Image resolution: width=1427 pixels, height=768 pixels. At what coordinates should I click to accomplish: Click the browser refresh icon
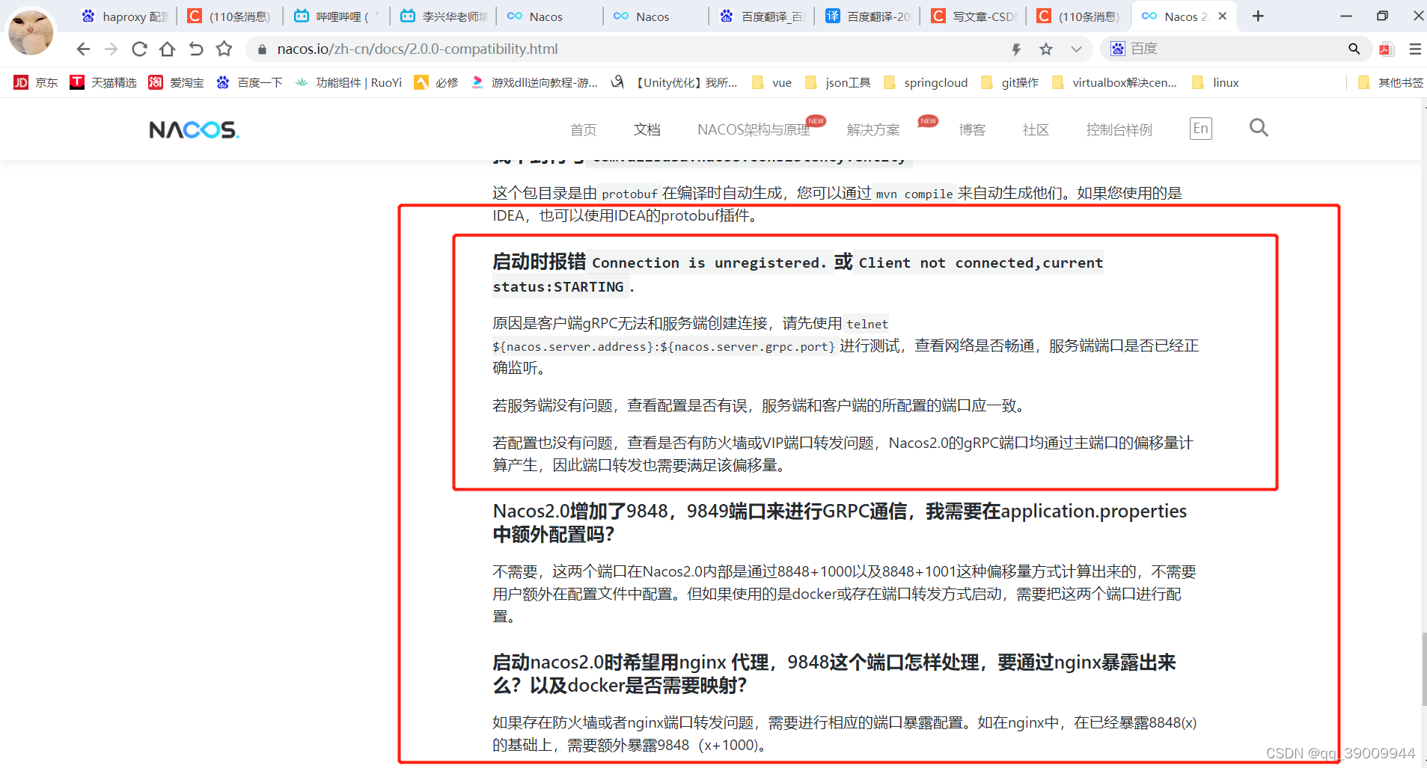139,49
